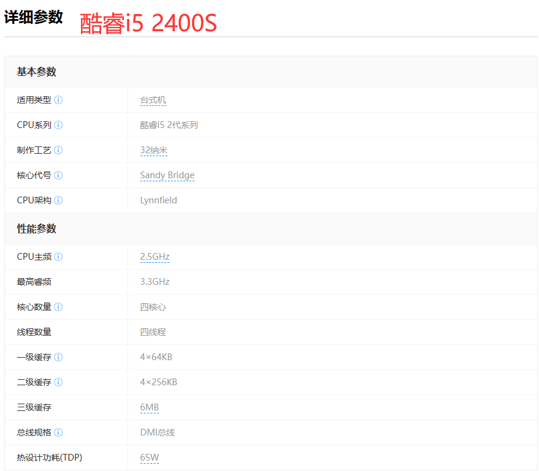Click the 线程数量 label
The image size is (539, 471).
point(34,332)
